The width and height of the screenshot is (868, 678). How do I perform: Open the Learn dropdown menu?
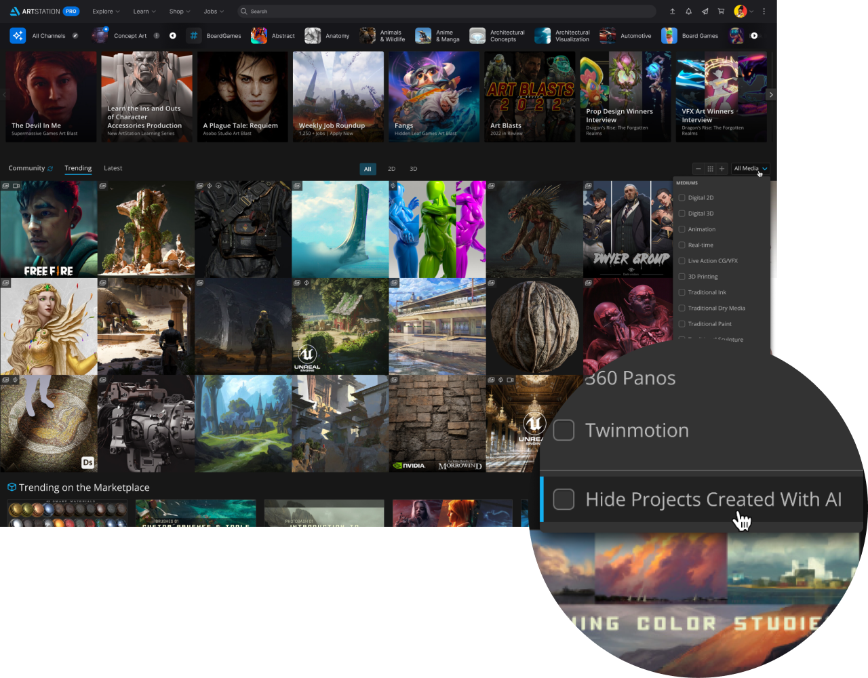pyautogui.click(x=144, y=12)
